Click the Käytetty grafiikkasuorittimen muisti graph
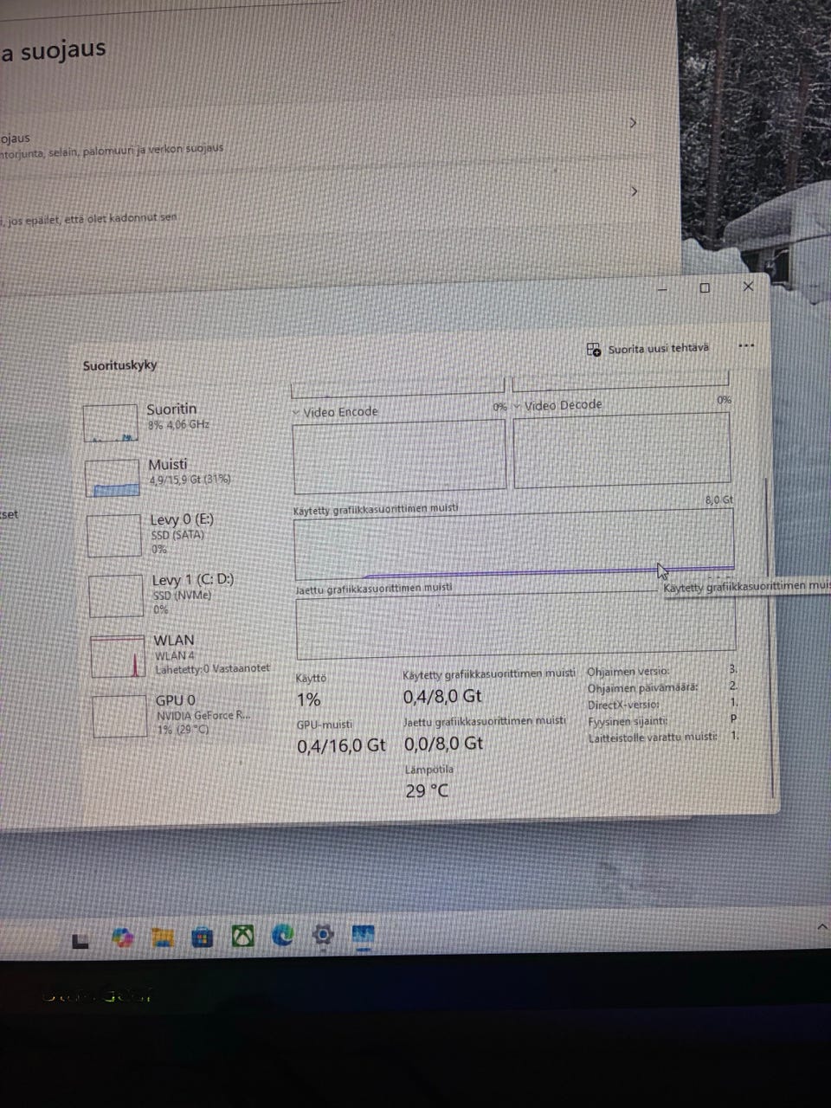 (514, 544)
